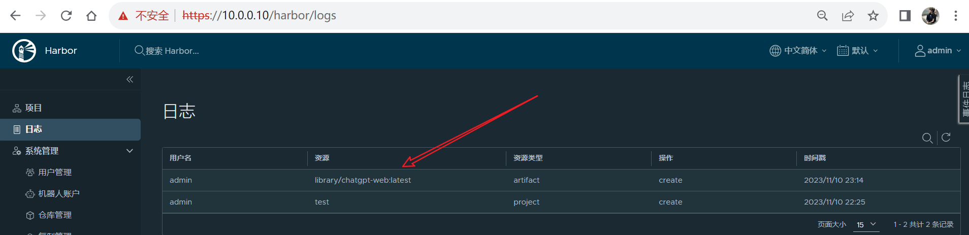
Task: Toggle the browser side panel
Action: [905, 16]
